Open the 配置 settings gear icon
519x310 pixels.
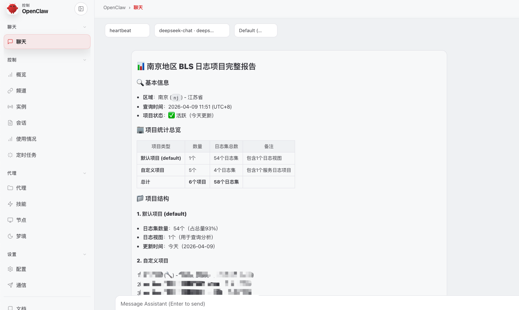[x=10, y=269]
